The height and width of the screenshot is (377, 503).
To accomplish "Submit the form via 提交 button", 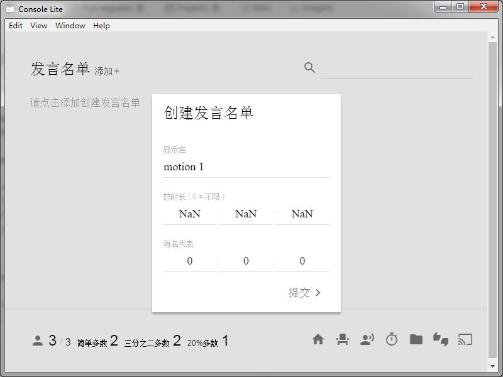I will point(304,293).
